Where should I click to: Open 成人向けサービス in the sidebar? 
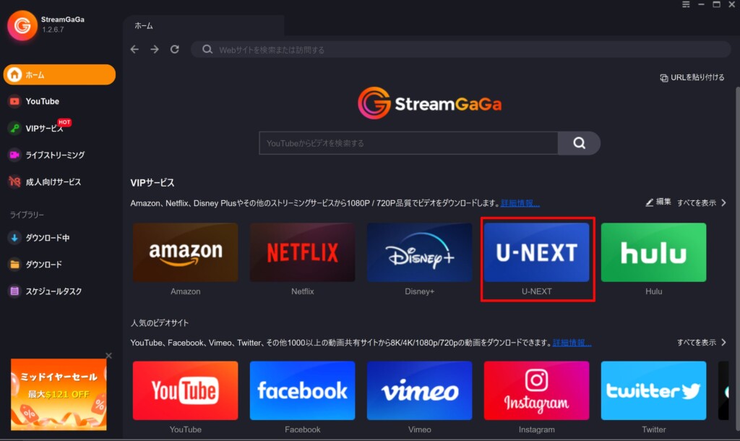click(x=45, y=181)
